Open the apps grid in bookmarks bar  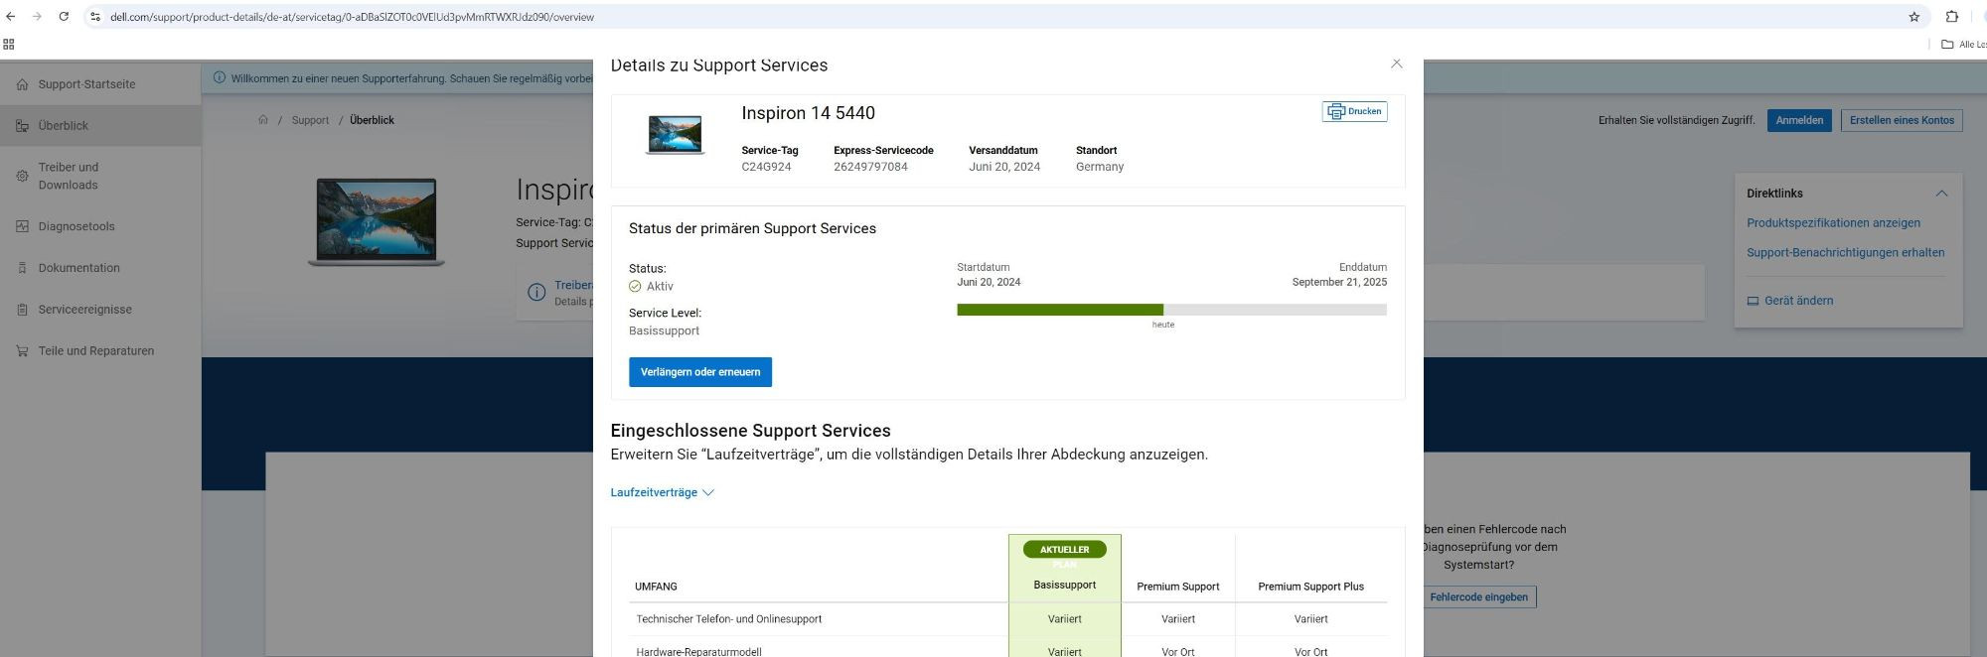click(x=9, y=44)
